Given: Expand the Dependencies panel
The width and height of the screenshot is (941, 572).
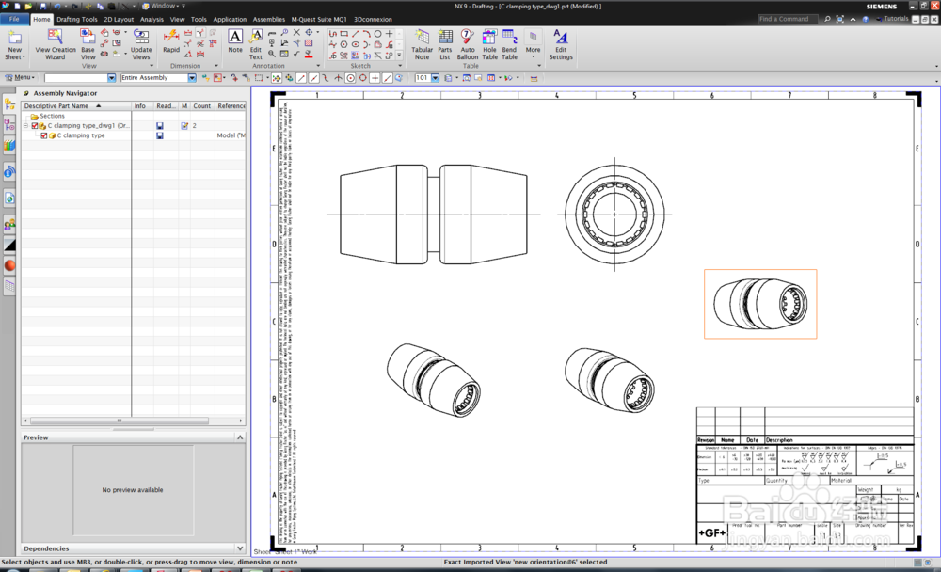Looking at the screenshot, I should tap(240, 548).
